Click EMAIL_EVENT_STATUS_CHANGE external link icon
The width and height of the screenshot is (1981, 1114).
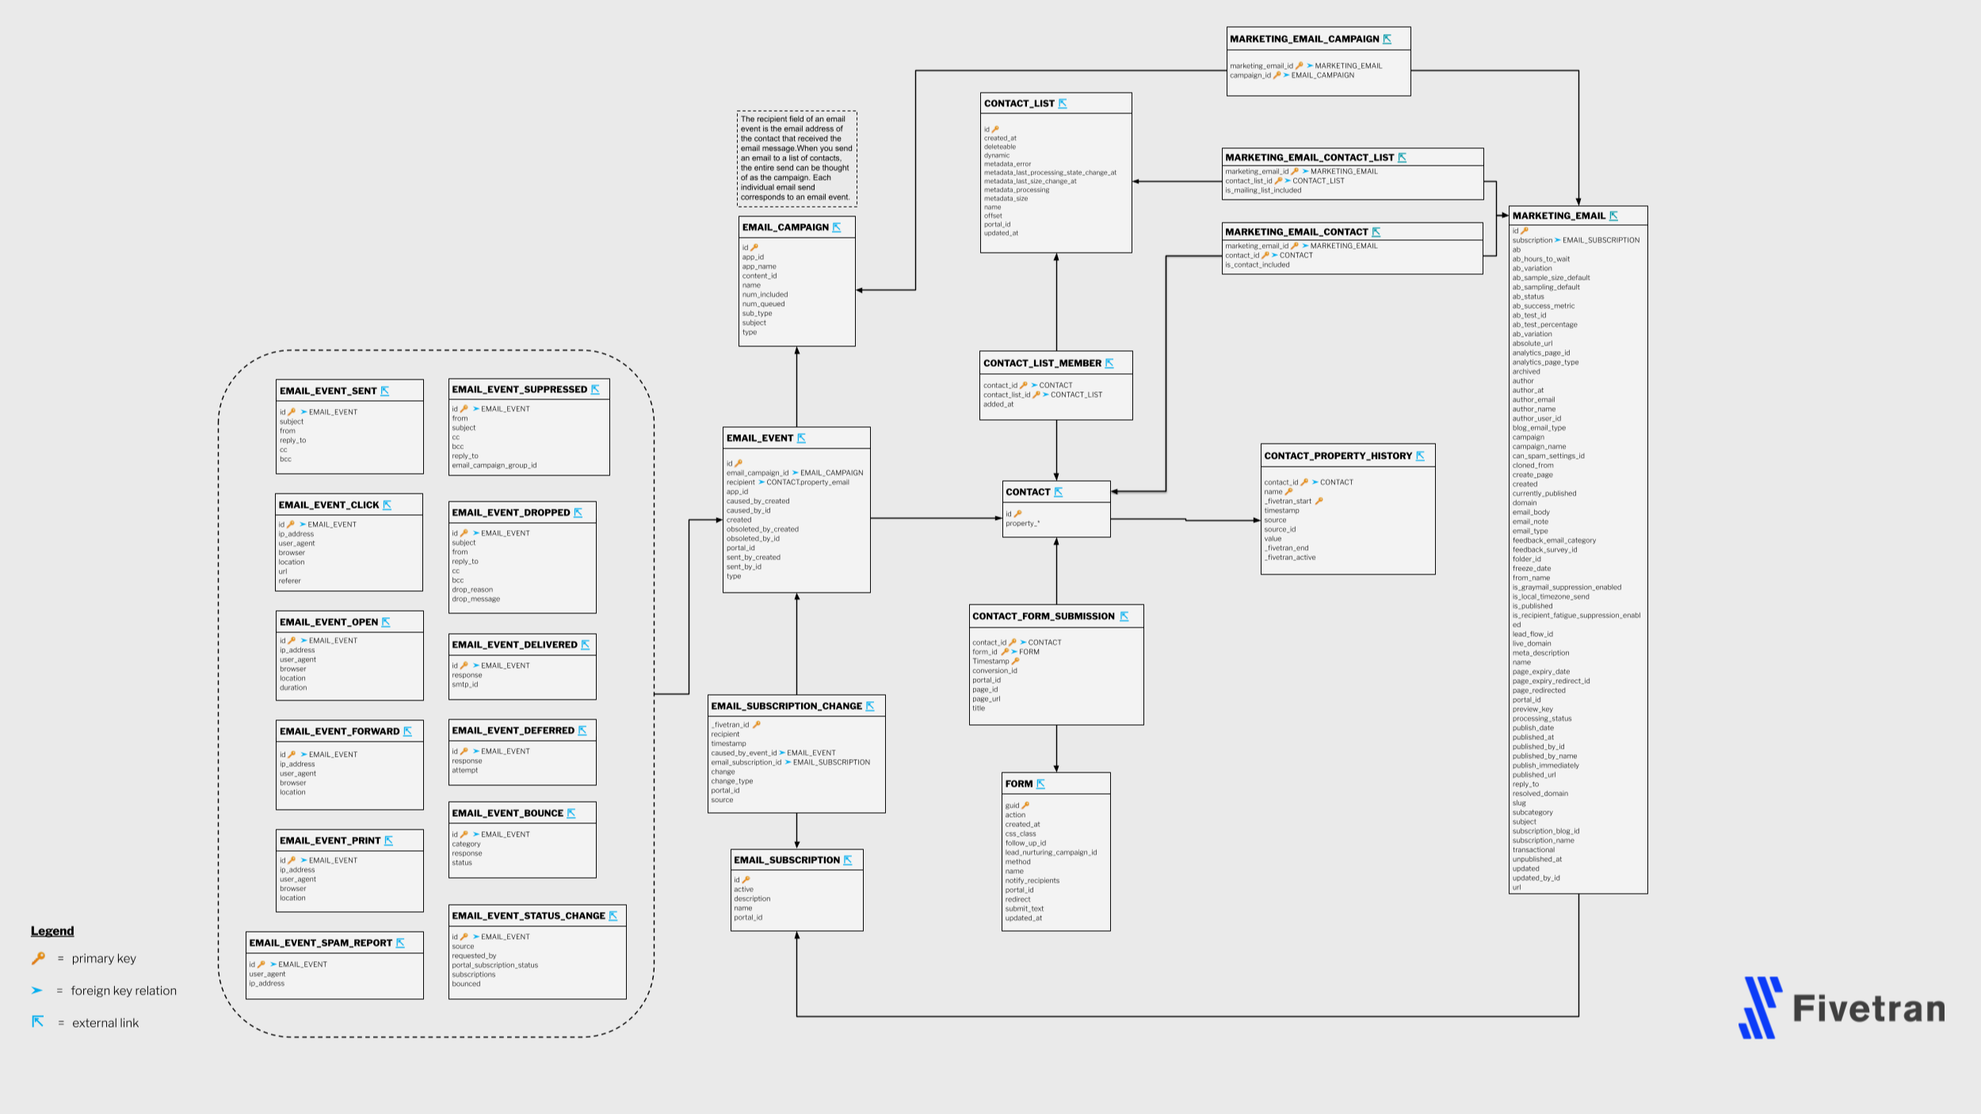tap(613, 916)
